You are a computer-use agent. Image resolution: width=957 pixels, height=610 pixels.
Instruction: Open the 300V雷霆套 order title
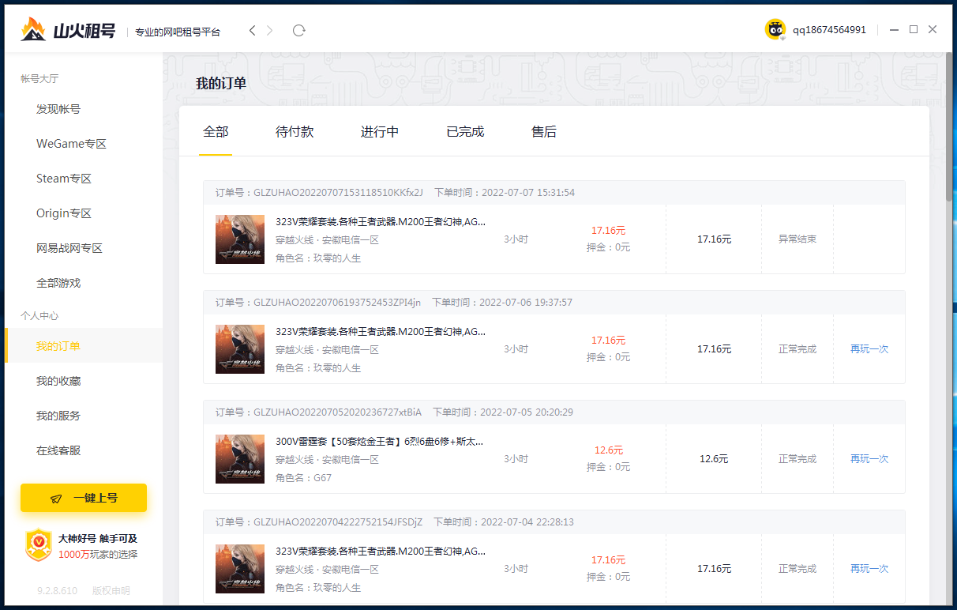pyautogui.click(x=379, y=442)
